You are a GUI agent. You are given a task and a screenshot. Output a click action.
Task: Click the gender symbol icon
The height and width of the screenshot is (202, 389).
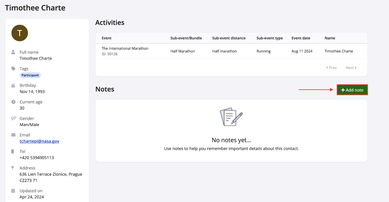13,118
